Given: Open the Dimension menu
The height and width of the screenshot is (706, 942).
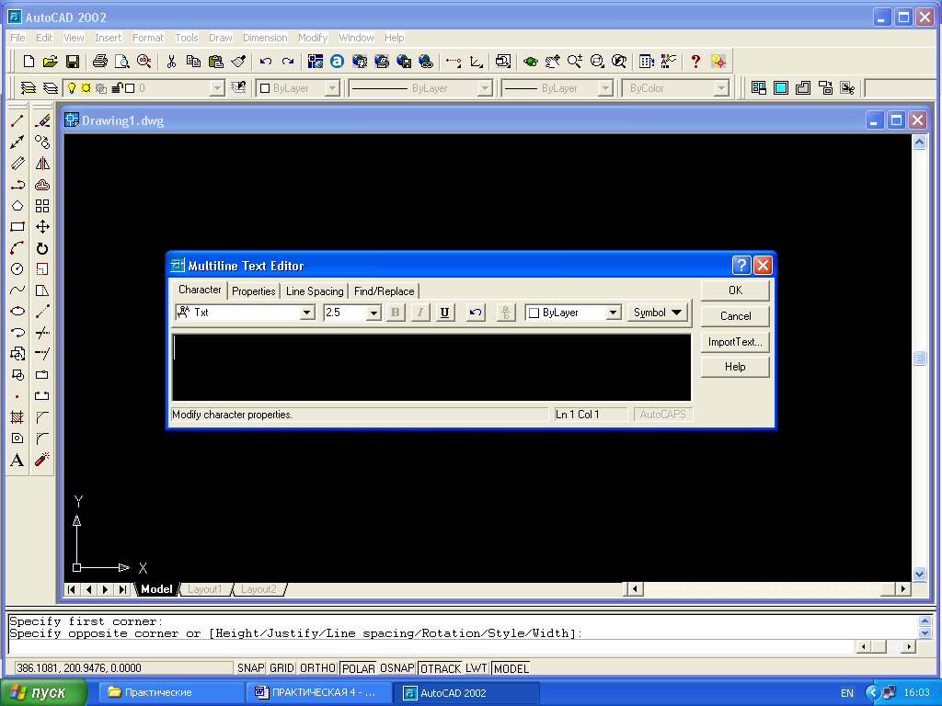Looking at the screenshot, I should coord(265,38).
